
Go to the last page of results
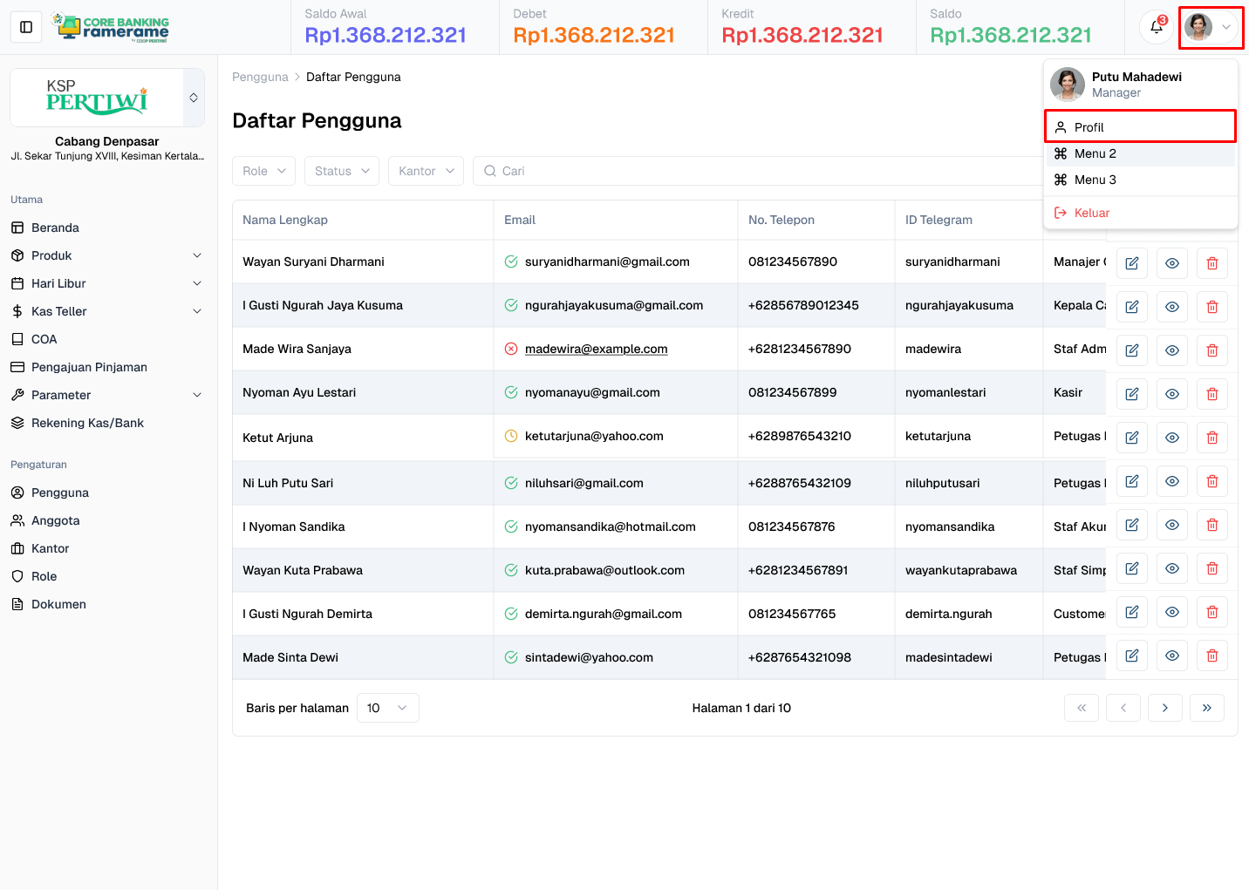point(1206,708)
